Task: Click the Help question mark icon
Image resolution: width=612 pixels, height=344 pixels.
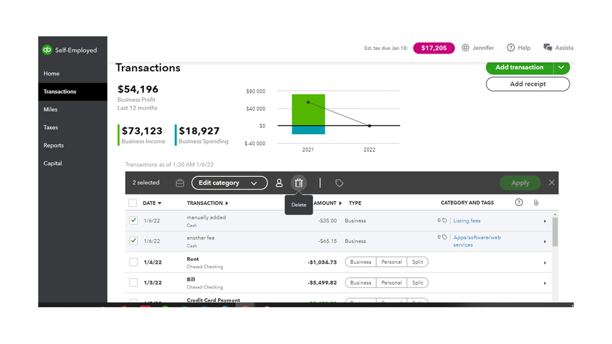Action: [x=510, y=48]
